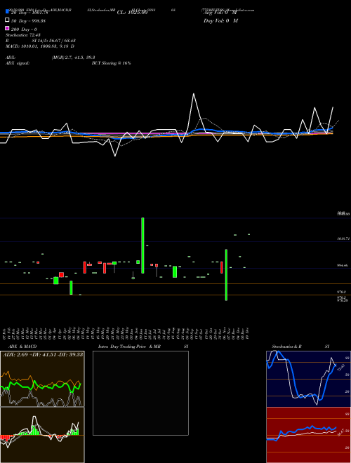The width and height of the screenshot is (351, 463).
Task: Click the 'Day Vol: 0 M' label
Action: click(220, 20)
